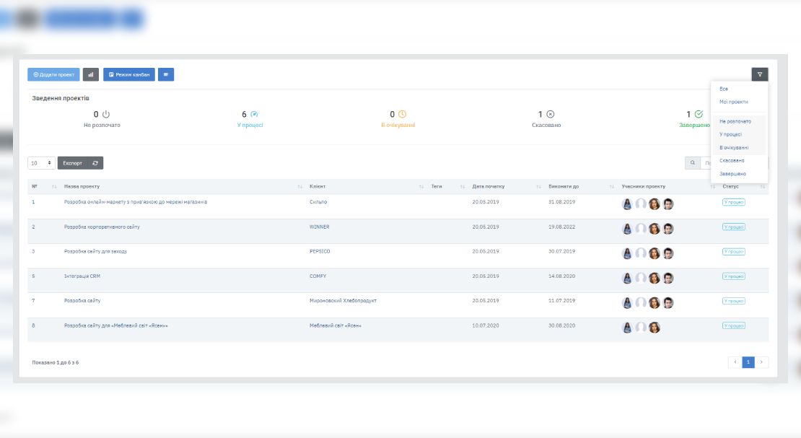801x438 pixels.
Task: Click the filter funnel icon button
Action: [759, 74]
